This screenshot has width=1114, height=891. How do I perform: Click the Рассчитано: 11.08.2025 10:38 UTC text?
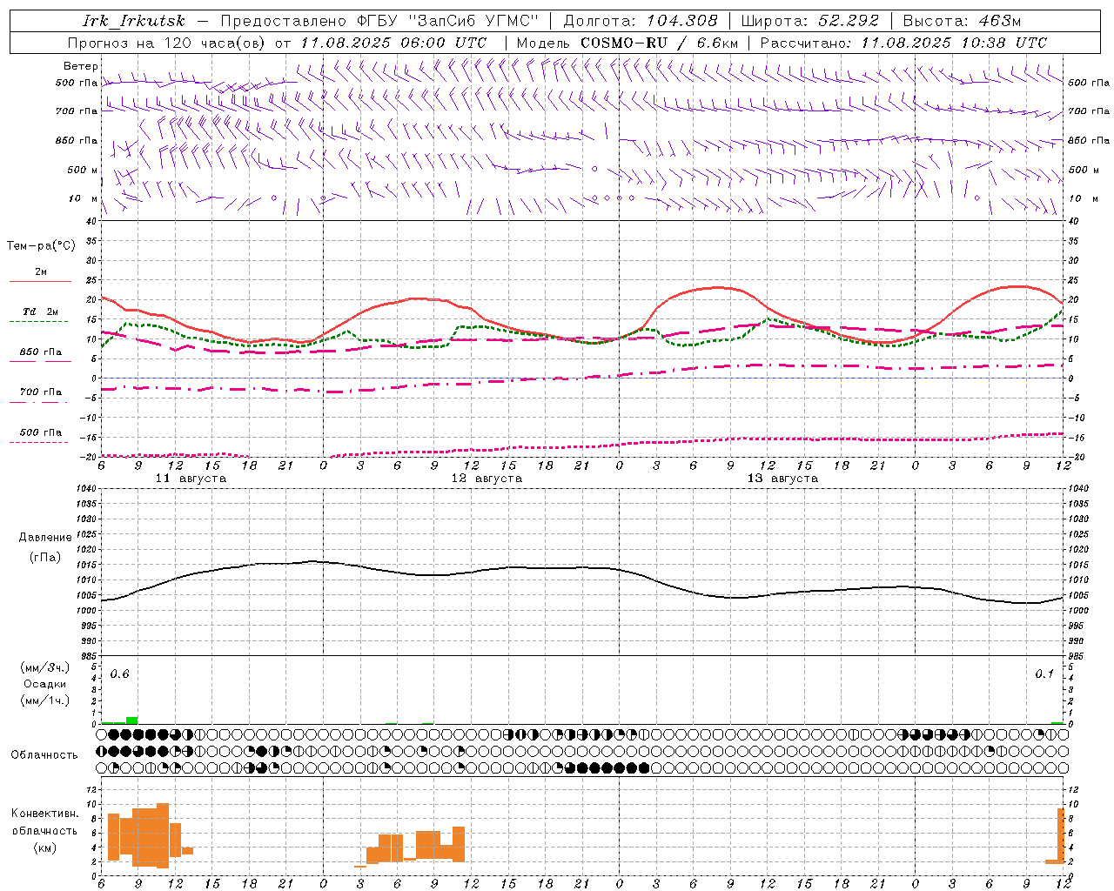pos(903,43)
